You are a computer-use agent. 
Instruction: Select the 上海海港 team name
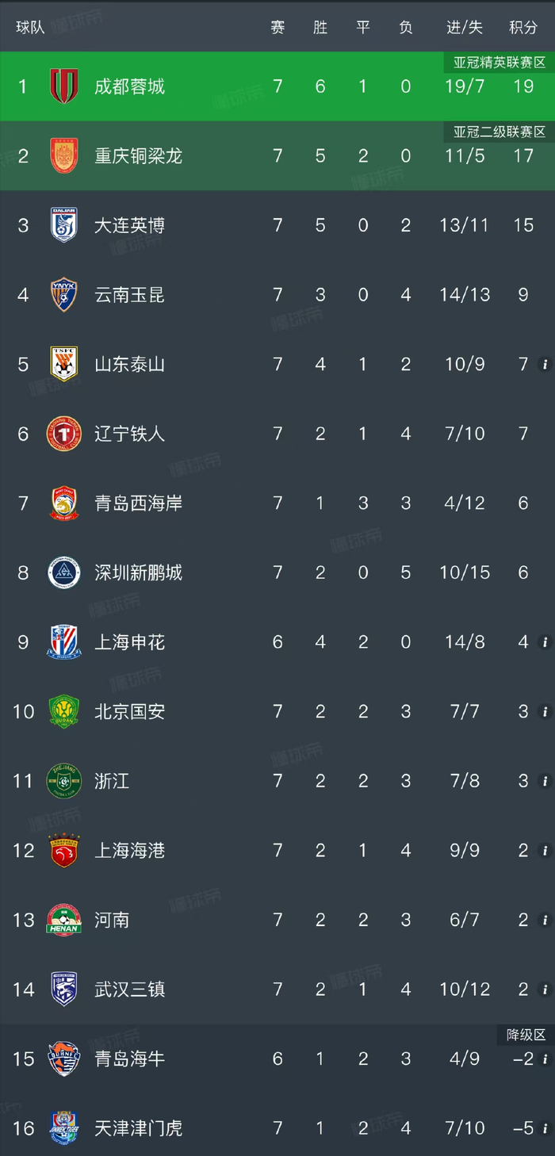(x=130, y=851)
